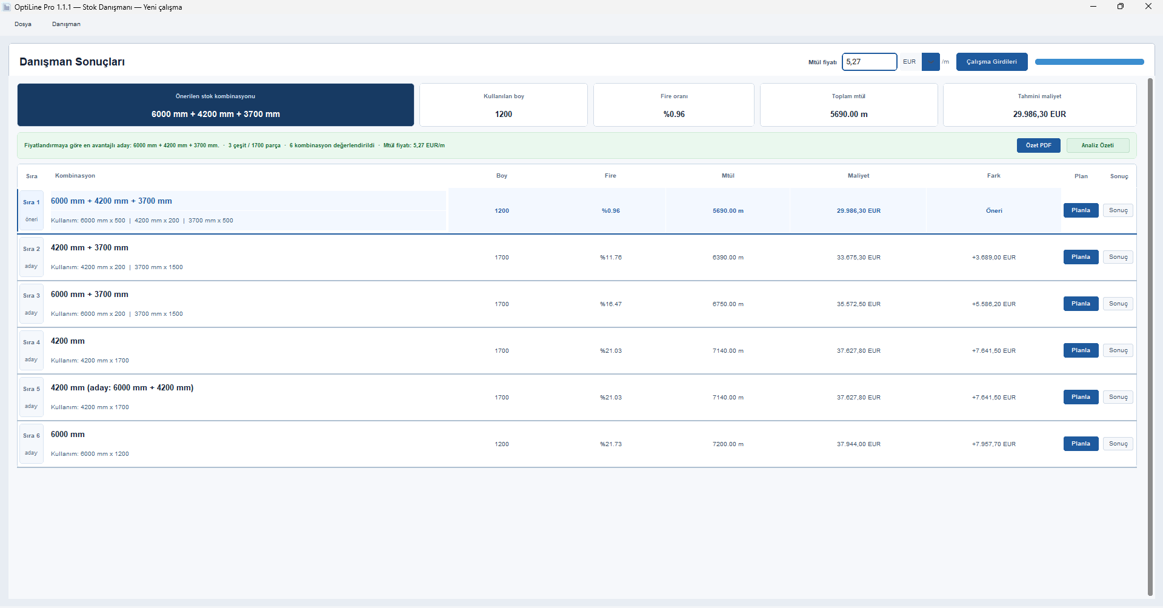
Task: Open the Çalışma Girdileri panel
Action: 991,62
